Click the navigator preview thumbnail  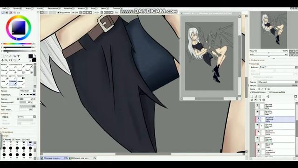[274, 30]
